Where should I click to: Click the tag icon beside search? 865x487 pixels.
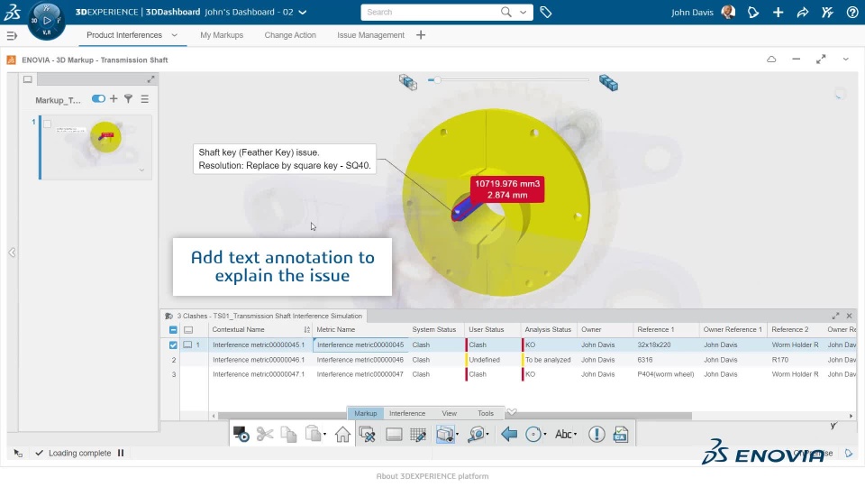tap(546, 12)
